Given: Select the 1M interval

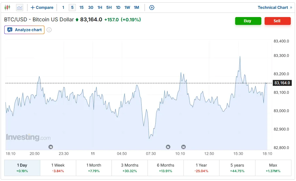Looking at the screenshot, I should pos(136,8).
